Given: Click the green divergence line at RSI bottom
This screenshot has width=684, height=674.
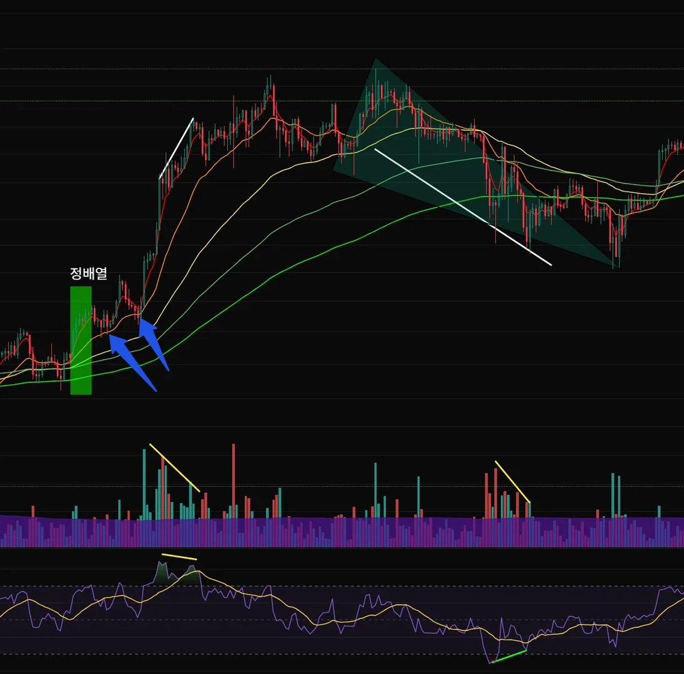Looking at the screenshot, I should pyautogui.click(x=509, y=657).
